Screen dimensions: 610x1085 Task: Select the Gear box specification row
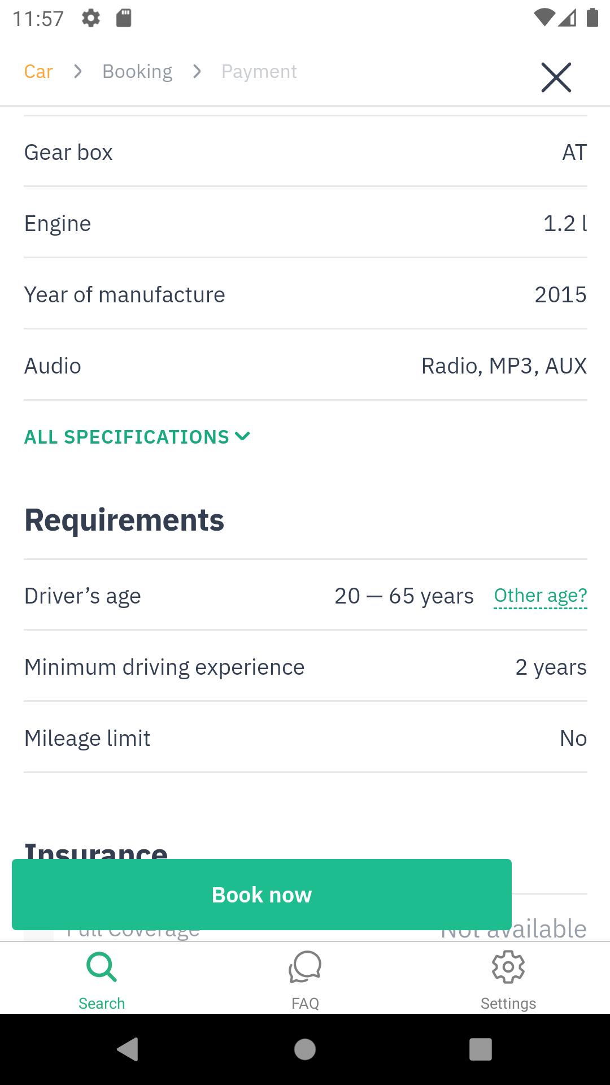tap(306, 153)
